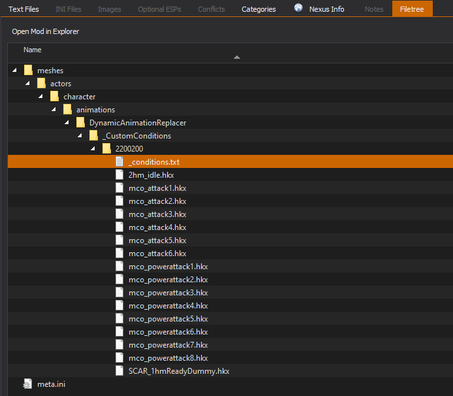Select the _conditions.txt row name
453x396 pixels.
[154, 161]
